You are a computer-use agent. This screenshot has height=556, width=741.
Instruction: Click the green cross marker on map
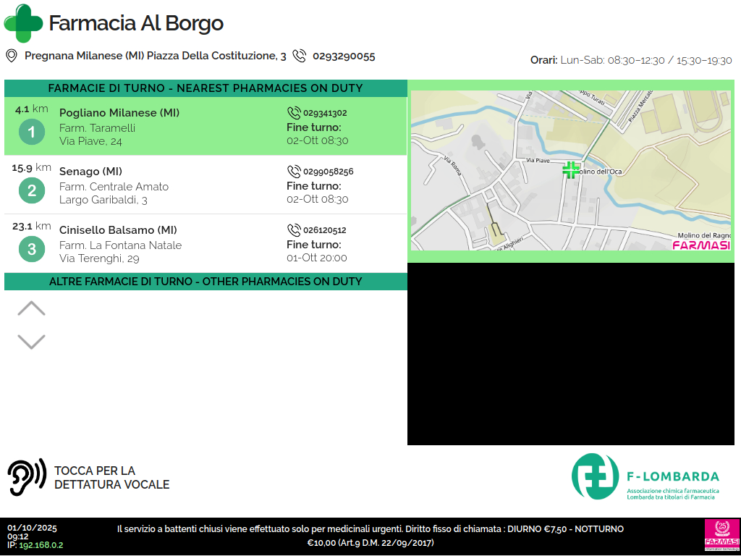pyautogui.click(x=571, y=170)
